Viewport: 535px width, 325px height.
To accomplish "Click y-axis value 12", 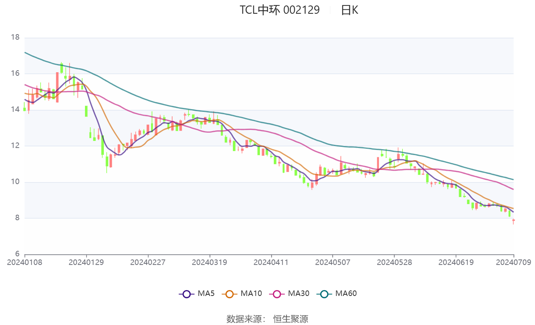I will (x=15, y=146).
